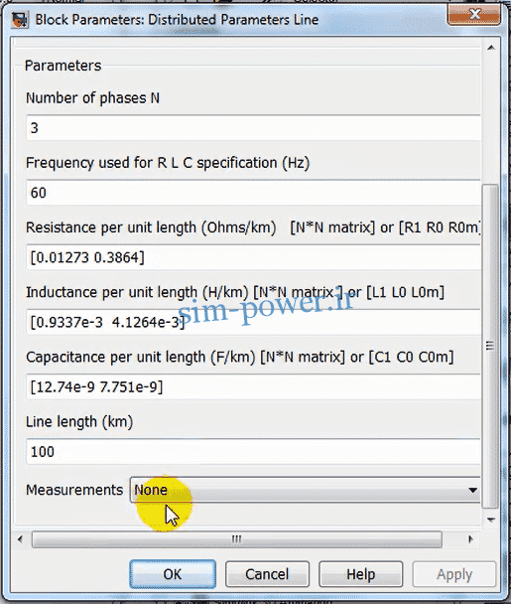Viewport: 511px width, 604px height.
Task: Close the Block Parameters dialog
Action: click(x=473, y=16)
